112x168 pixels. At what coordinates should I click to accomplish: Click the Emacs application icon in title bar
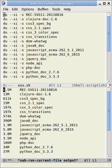pos(3,3)
